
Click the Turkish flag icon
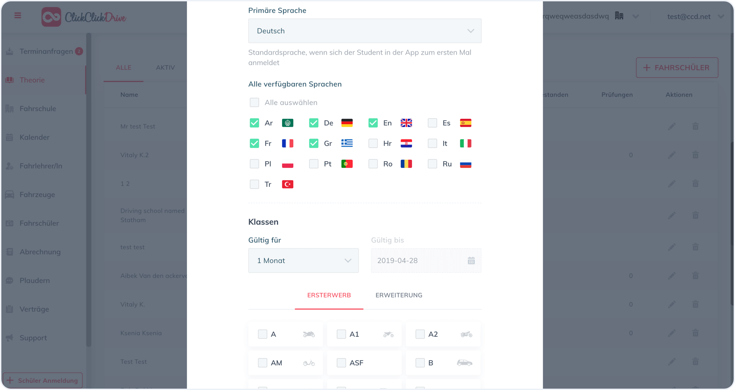click(x=287, y=184)
